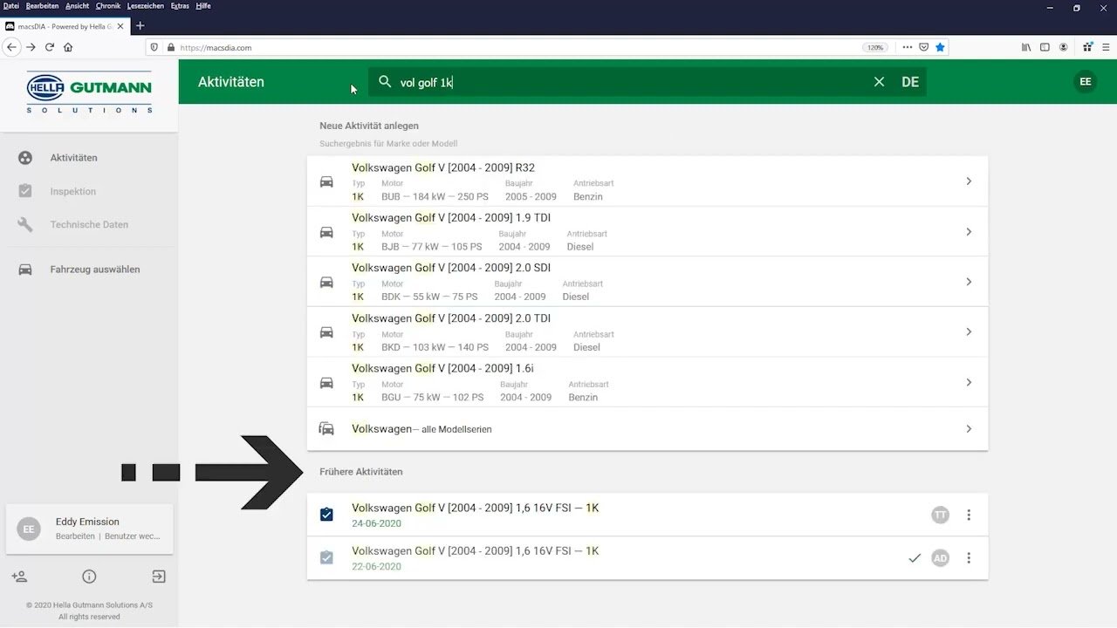Expand the Golf V 1.9 TDI chevron

969,232
